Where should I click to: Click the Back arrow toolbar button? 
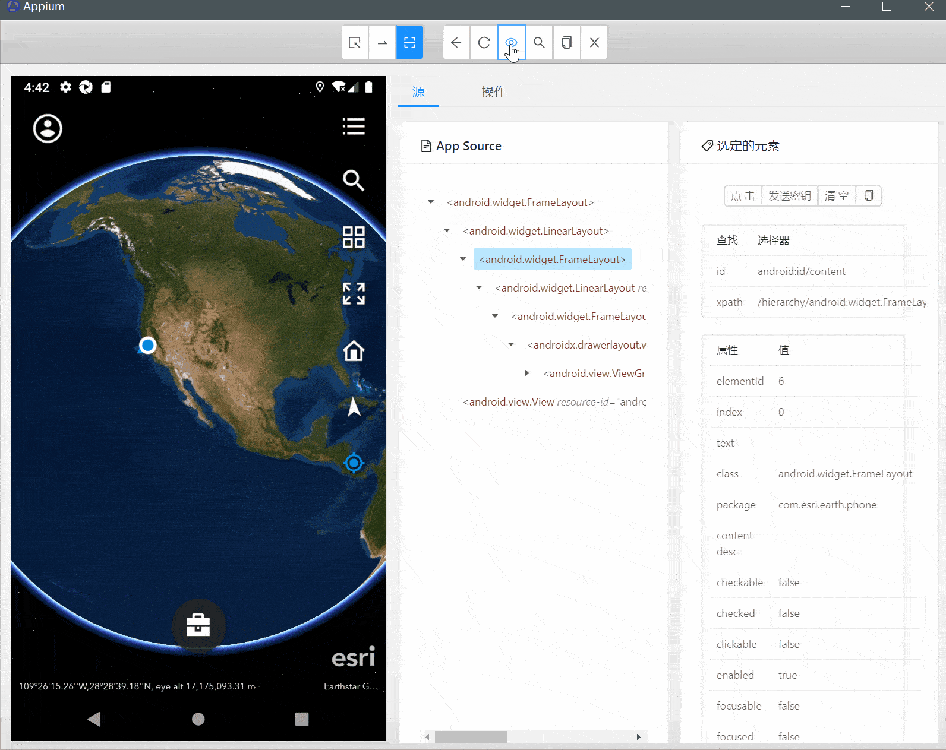click(x=456, y=42)
